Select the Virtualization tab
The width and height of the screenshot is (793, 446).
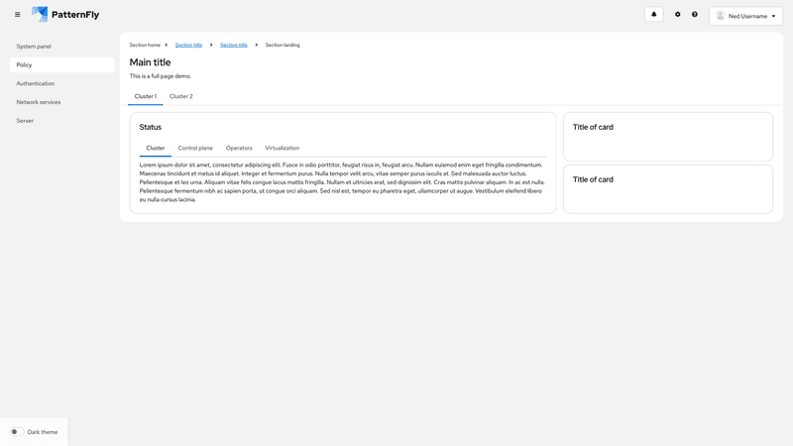tap(282, 148)
